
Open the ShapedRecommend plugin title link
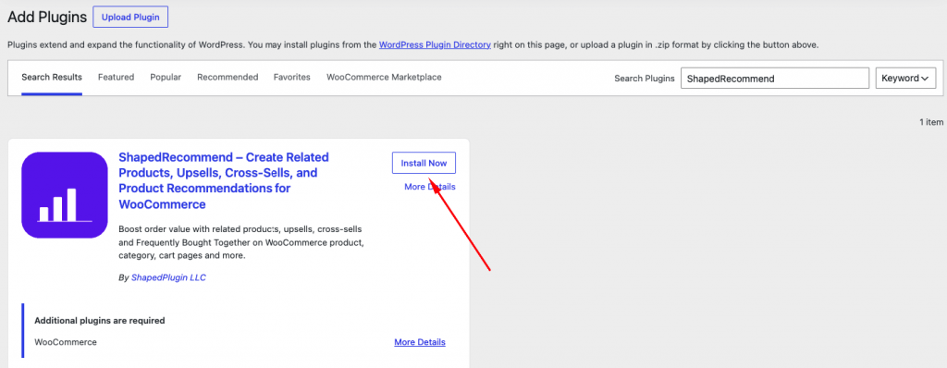click(x=224, y=180)
